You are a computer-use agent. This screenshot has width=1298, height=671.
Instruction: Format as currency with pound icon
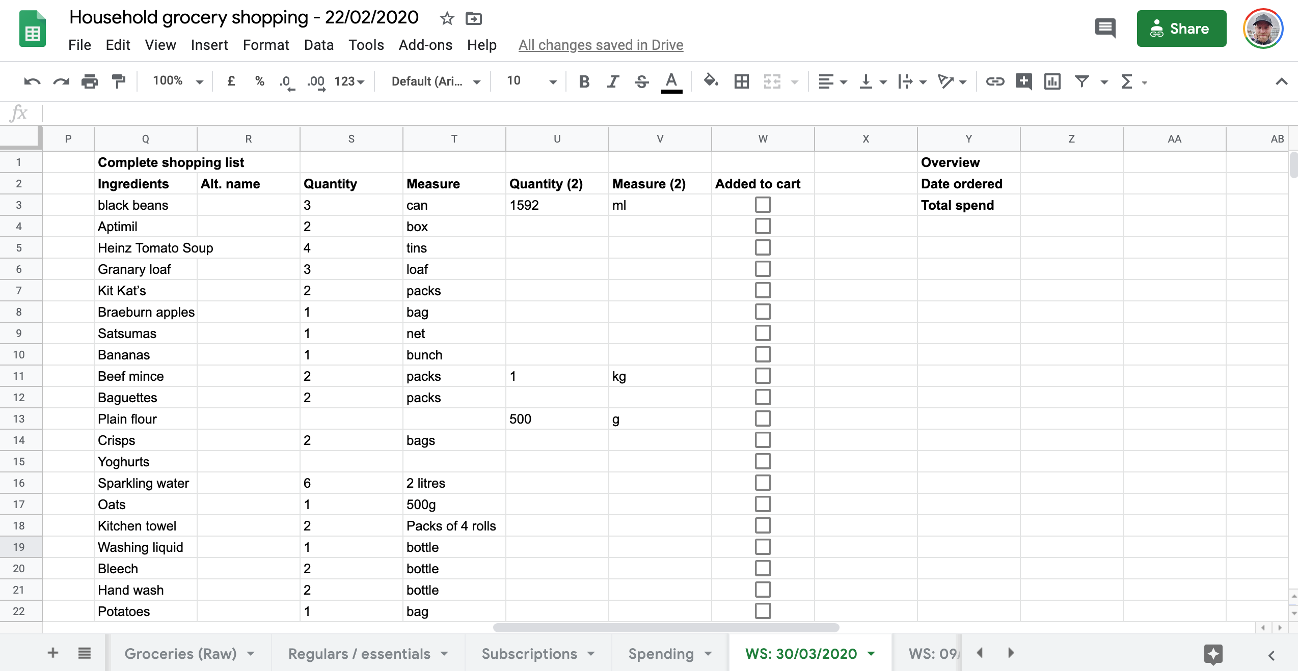[x=231, y=81]
